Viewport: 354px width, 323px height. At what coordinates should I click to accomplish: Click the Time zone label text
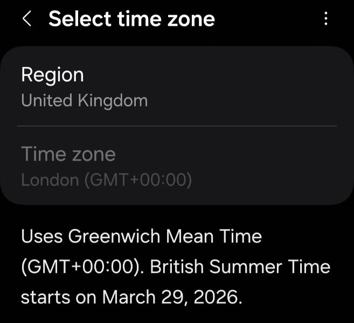pos(68,155)
